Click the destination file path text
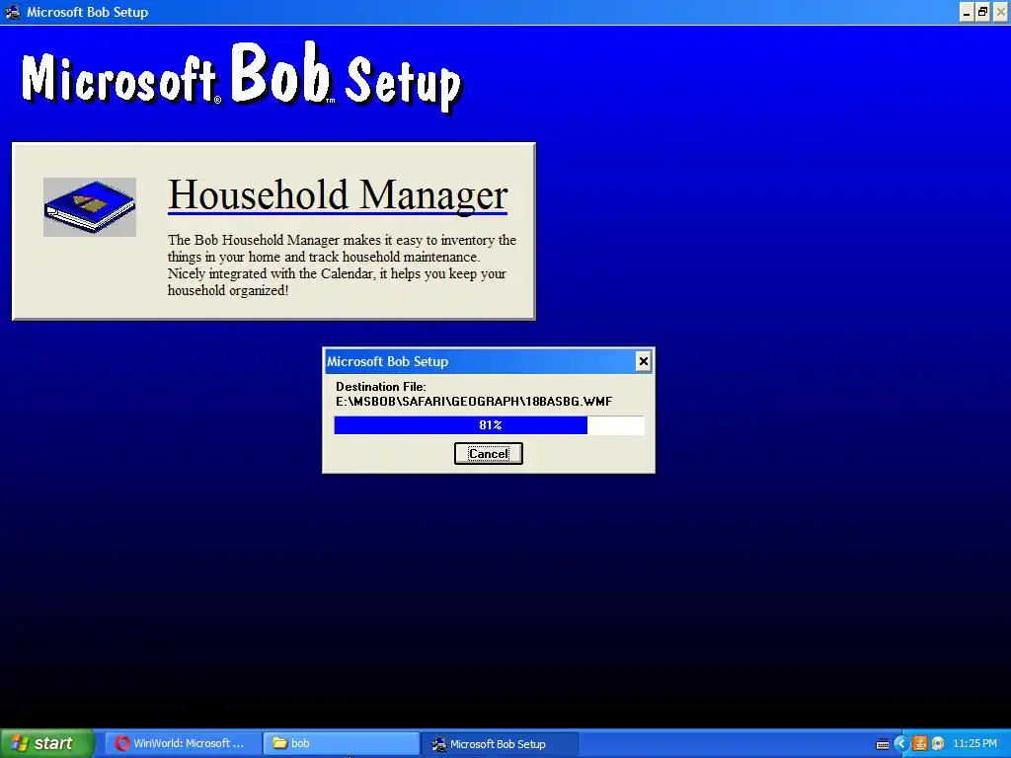The width and height of the screenshot is (1011, 758). pyautogui.click(x=474, y=401)
